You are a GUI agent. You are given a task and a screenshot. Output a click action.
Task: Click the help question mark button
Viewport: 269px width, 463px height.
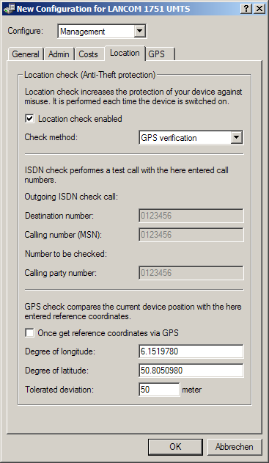[x=246, y=9]
